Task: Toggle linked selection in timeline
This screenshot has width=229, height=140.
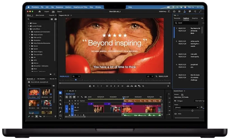Action: (74, 97)
